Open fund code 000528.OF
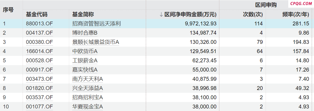The width and height of the screenshot is (314, 111). 39,60
